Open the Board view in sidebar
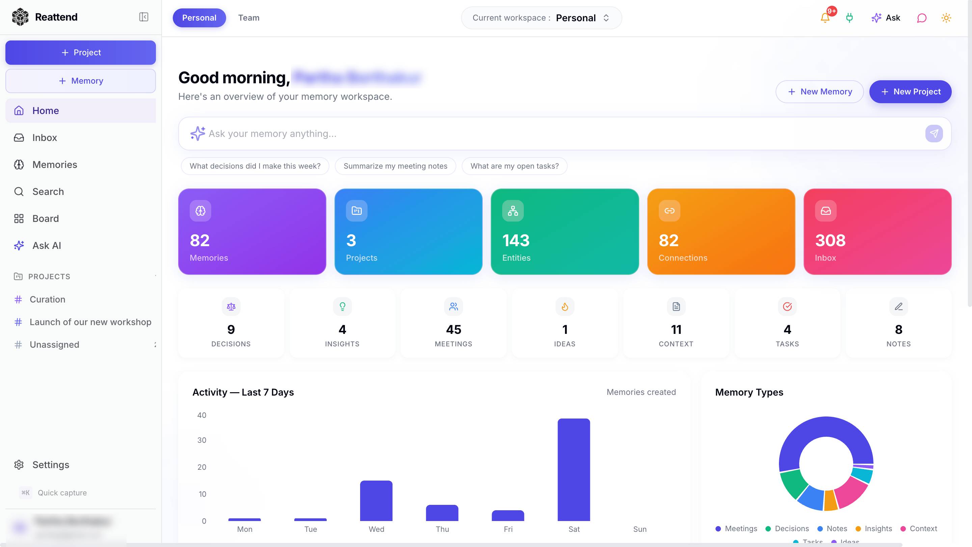The height and width of the screenshot is (547, 972). coord(45,218)
